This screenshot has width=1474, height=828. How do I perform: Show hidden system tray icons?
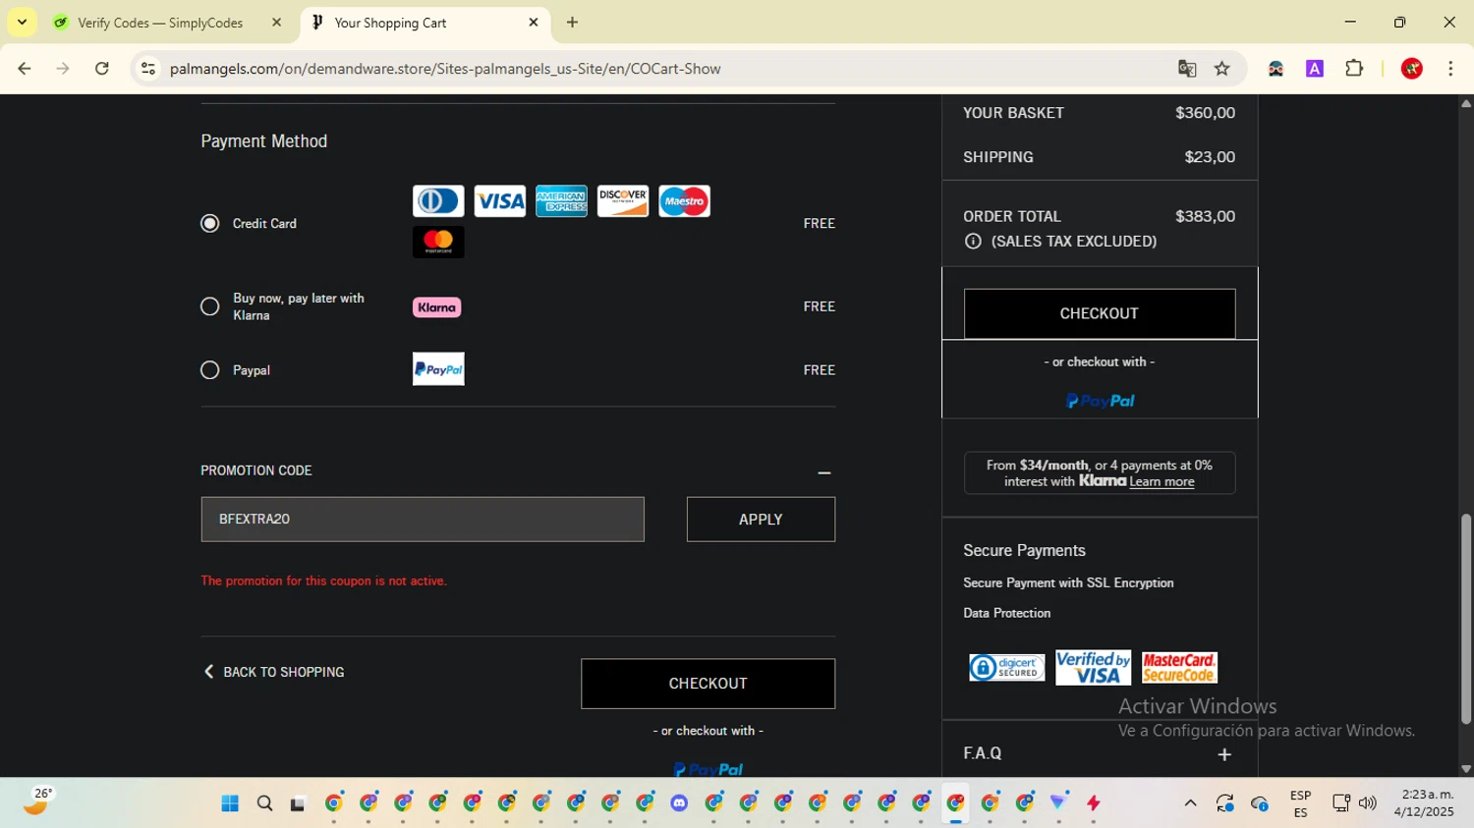click(1190, 803)
